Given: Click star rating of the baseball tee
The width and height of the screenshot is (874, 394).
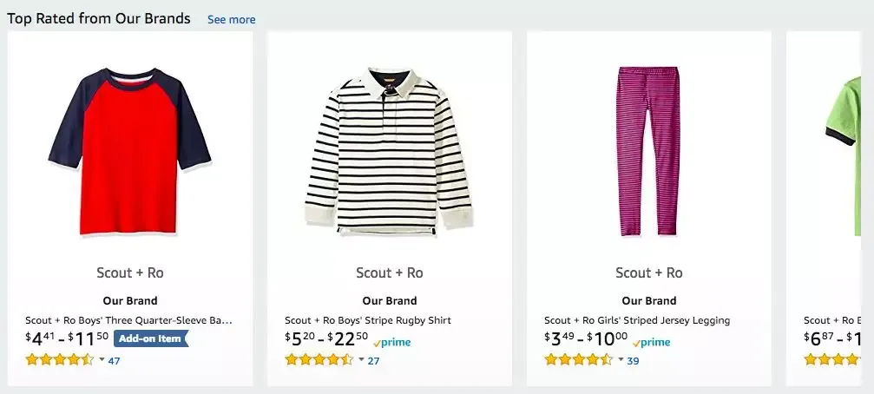Looking at the screenshot, I should pyautogui.click(x=59, y=360).
